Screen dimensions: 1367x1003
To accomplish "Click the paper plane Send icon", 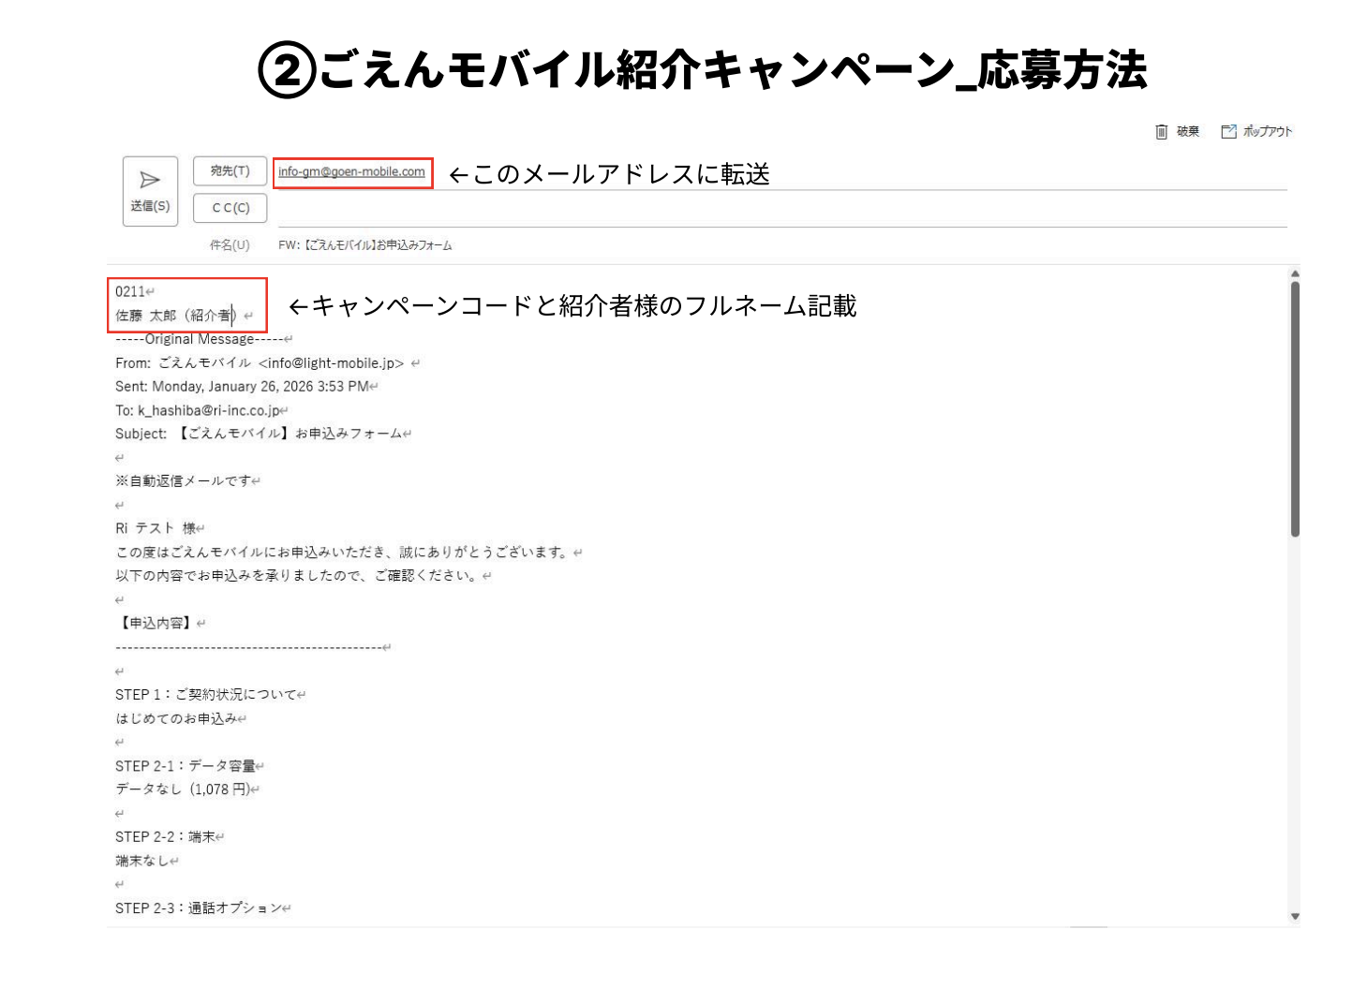I will point(150,180).
